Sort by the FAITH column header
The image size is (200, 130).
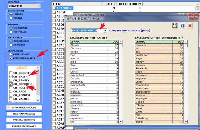click(109, 4)
